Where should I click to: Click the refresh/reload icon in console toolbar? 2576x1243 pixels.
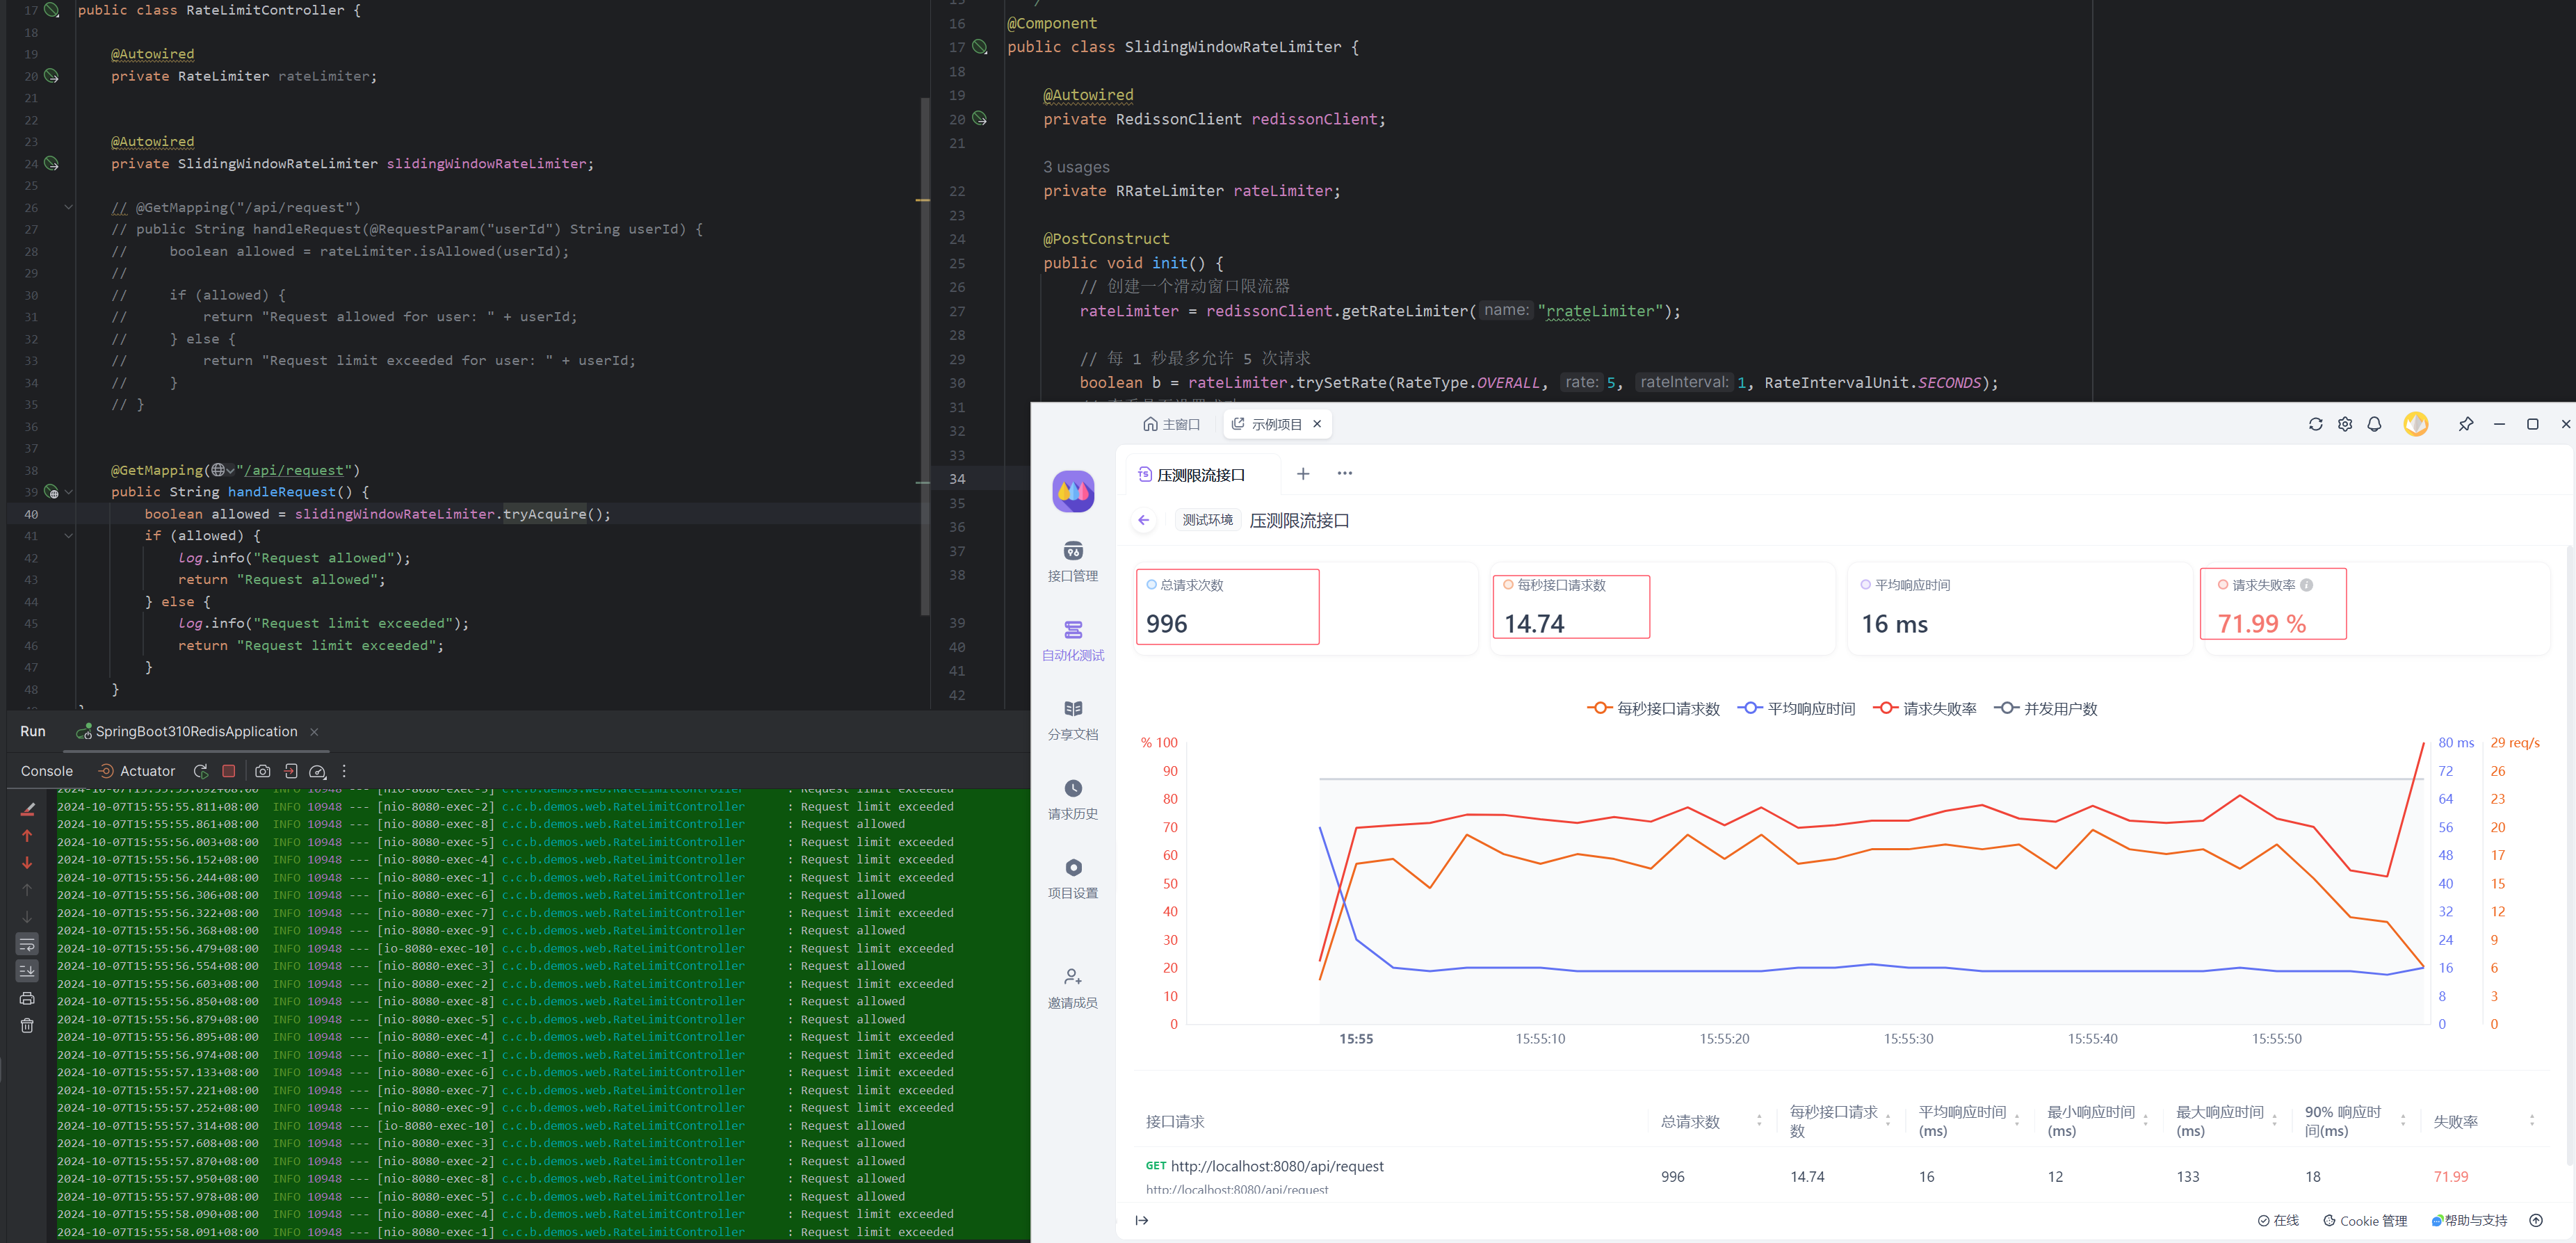tap(200, 770)
